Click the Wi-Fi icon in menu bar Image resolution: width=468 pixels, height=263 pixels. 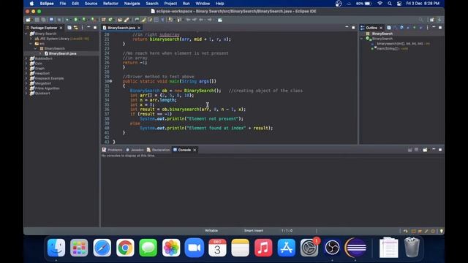point(380,4)
